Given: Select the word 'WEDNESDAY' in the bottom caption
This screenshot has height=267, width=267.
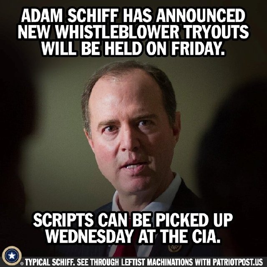Looking at the screenshot, I should point(89,236).
